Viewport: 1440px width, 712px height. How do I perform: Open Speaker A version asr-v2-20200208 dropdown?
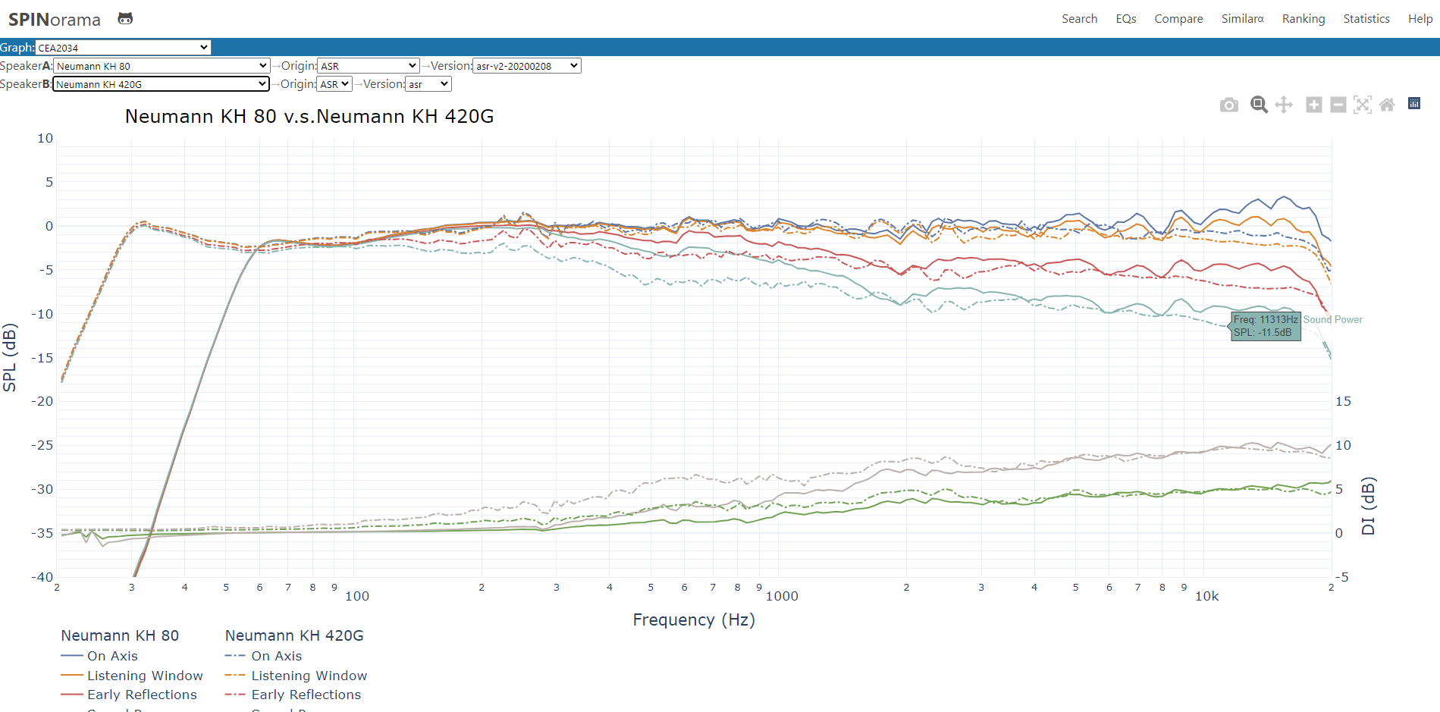click(527, 66)
